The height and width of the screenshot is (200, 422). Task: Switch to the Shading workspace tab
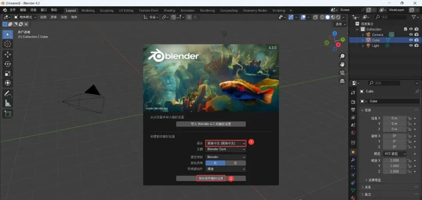[169, 11]
